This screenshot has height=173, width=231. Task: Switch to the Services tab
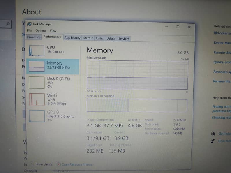124,39
